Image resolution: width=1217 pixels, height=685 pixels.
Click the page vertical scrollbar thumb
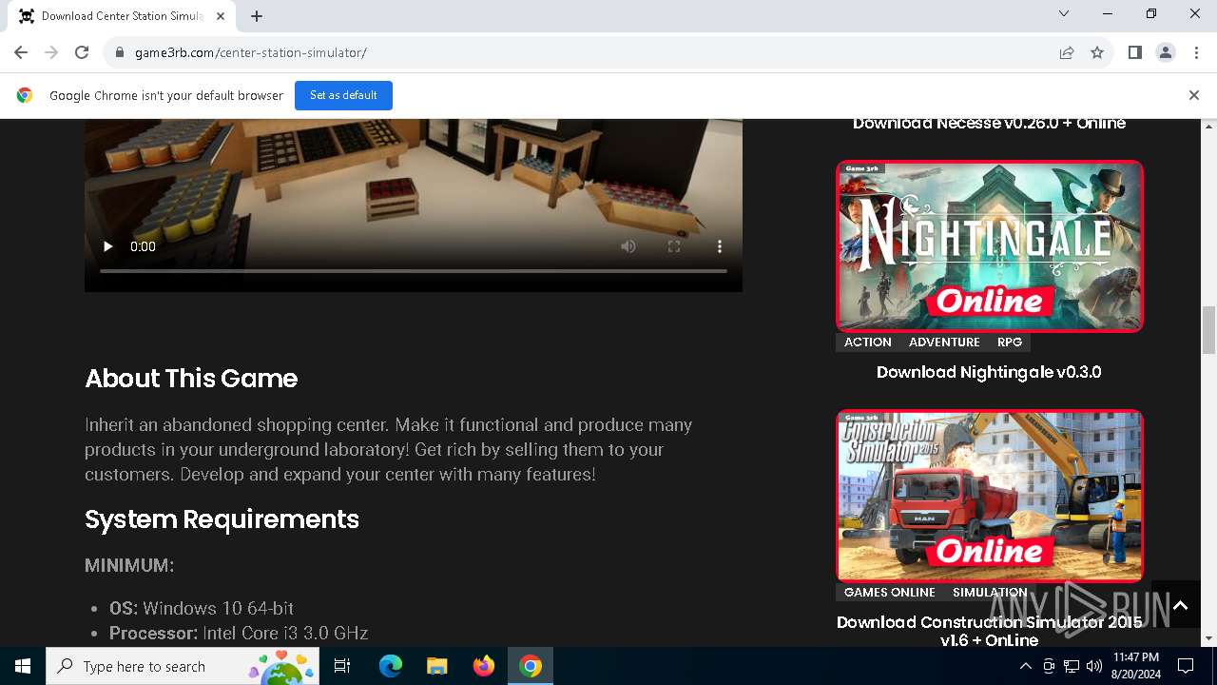coord(1208,329)
